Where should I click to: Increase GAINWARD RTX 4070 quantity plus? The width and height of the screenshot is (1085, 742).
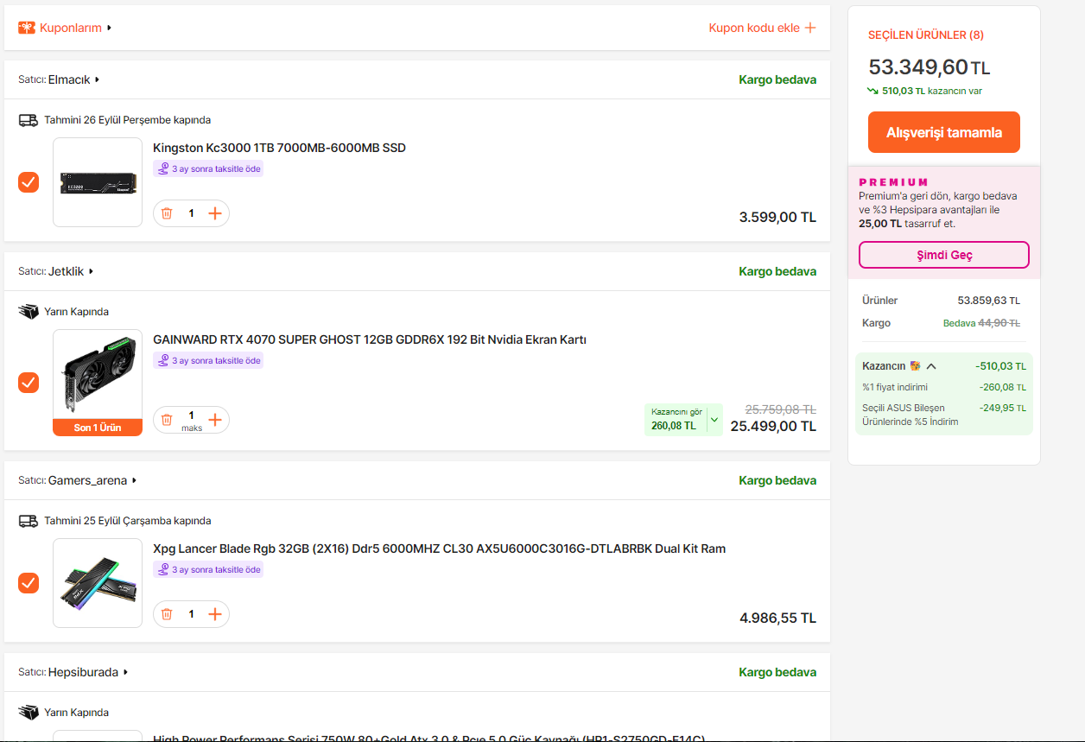[x=215, y=420]
